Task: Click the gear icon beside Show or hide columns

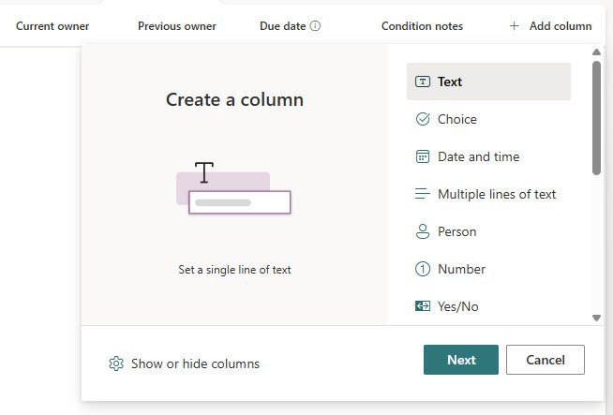Action: click(116, 363)
